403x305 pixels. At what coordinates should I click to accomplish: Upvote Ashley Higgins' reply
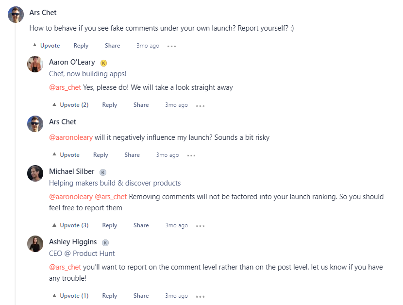[70, 295]
